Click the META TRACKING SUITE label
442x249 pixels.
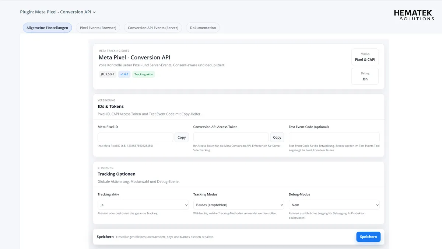point(114,51)
